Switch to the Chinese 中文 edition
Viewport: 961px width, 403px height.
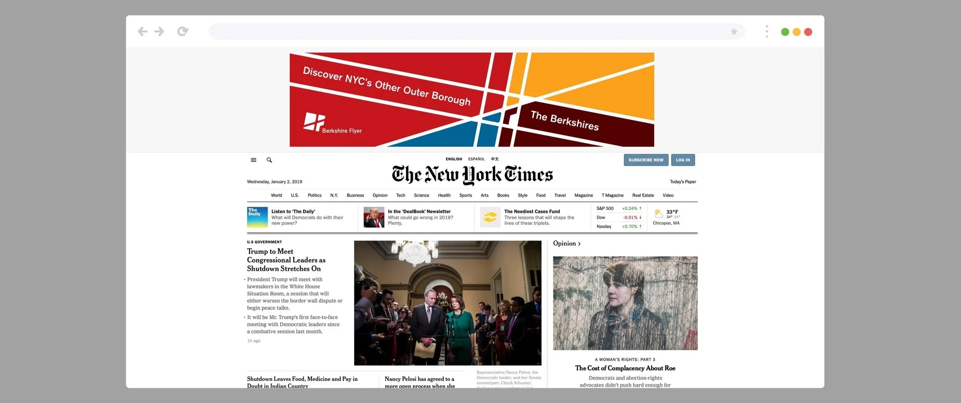click(495, 159)
